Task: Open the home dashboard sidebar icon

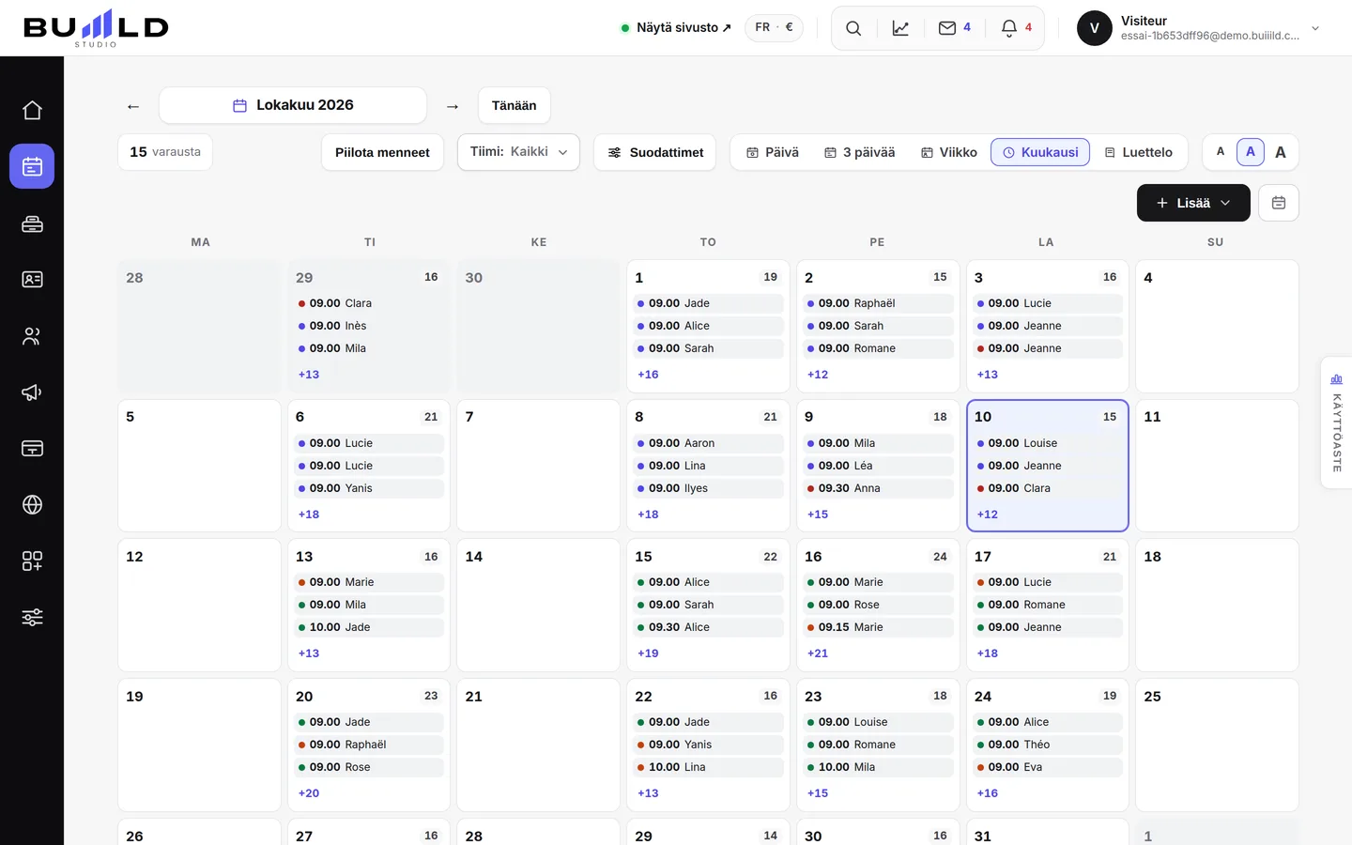Action: [32, 110]
